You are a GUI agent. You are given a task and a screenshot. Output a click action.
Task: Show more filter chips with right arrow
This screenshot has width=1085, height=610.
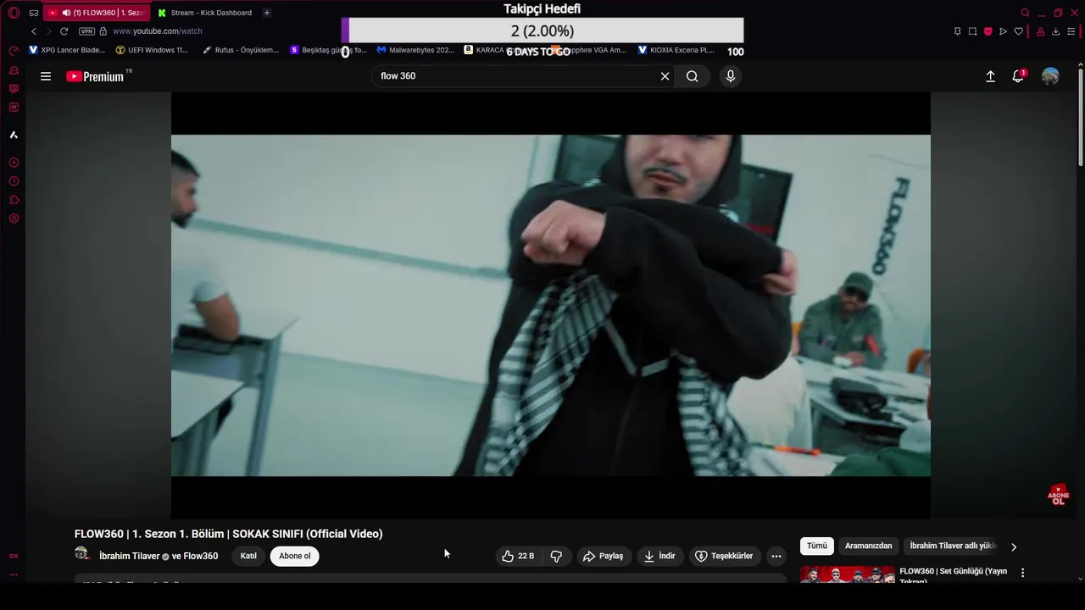tap(1014, 546)
